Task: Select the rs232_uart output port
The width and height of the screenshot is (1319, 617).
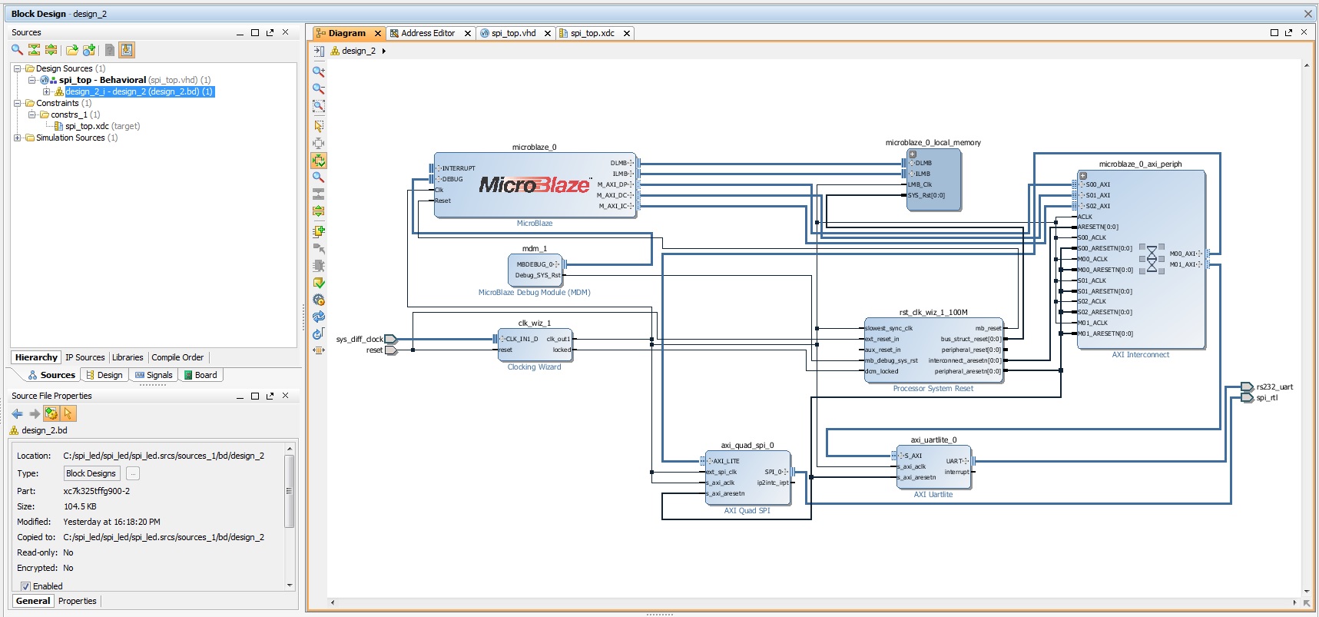Action: tap(1248, 386)
